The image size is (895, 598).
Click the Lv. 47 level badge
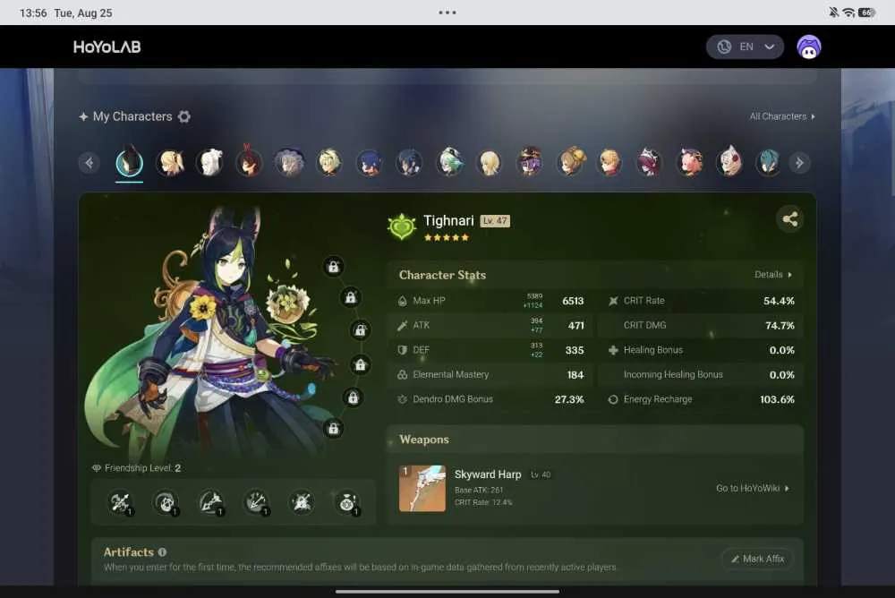pyautogui.click(x=495, y=221)
